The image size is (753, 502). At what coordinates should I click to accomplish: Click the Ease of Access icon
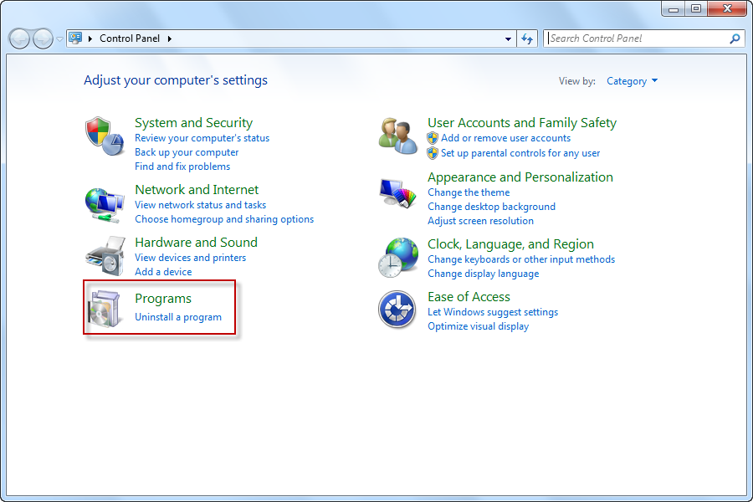coord(397,309)
